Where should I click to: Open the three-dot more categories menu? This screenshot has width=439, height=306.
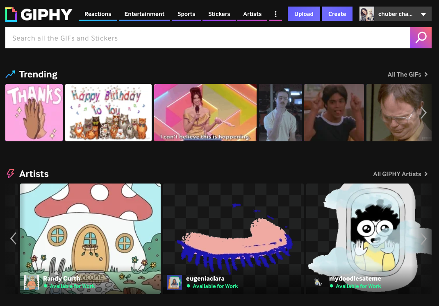click(275, 14)
